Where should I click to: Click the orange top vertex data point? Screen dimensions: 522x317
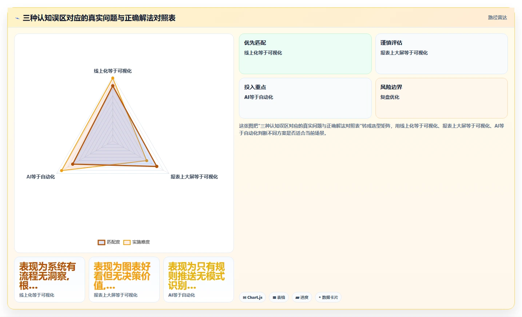click(113, 78)
